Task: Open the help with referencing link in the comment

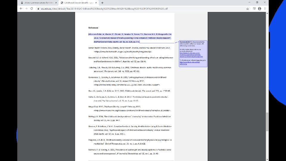Action: (191, 55)
